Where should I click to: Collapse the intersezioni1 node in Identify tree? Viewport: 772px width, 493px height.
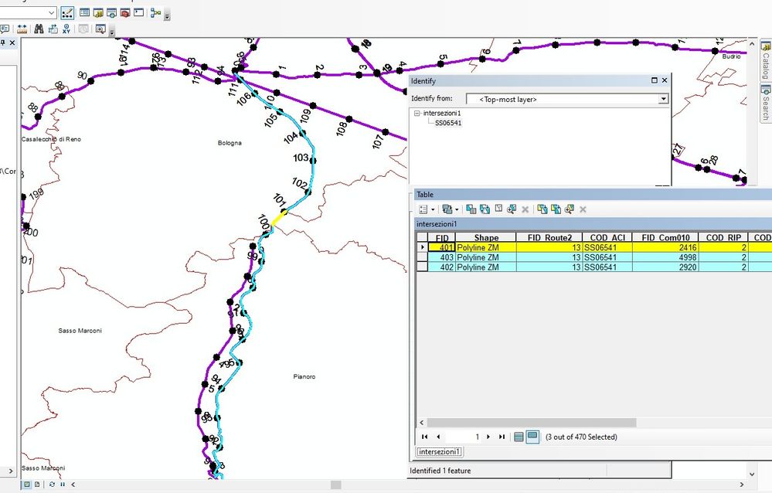[417, 114]
